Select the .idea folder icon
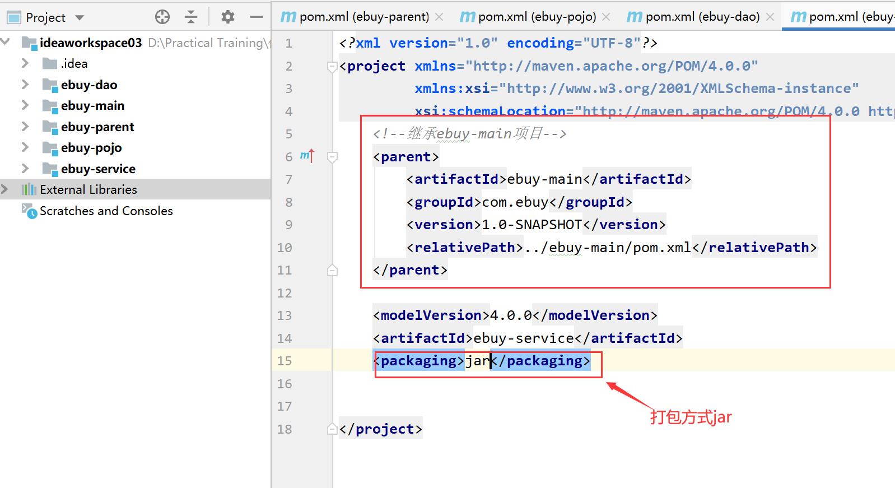Image resolution: width=895 pixels, height=488 pixels. [x=50, y=63]
